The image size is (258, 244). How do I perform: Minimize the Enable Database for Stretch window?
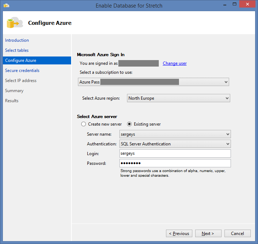point(225,5)
